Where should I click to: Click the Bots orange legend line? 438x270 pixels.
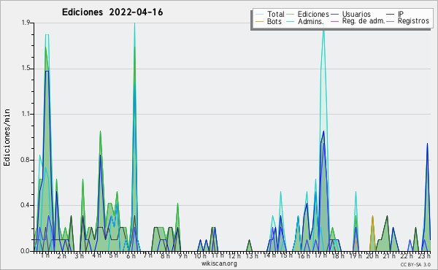pos(259,21)
